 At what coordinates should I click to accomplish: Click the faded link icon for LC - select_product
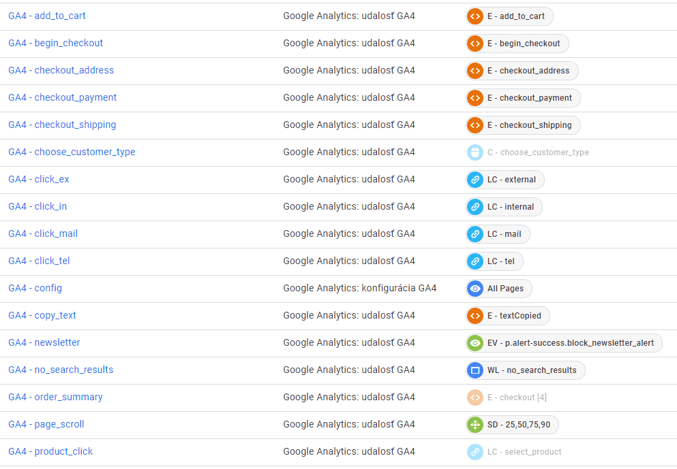[475, 452]
